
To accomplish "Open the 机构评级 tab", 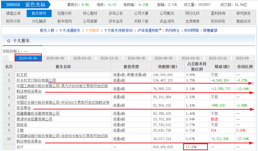I will (x=218, y=21).
